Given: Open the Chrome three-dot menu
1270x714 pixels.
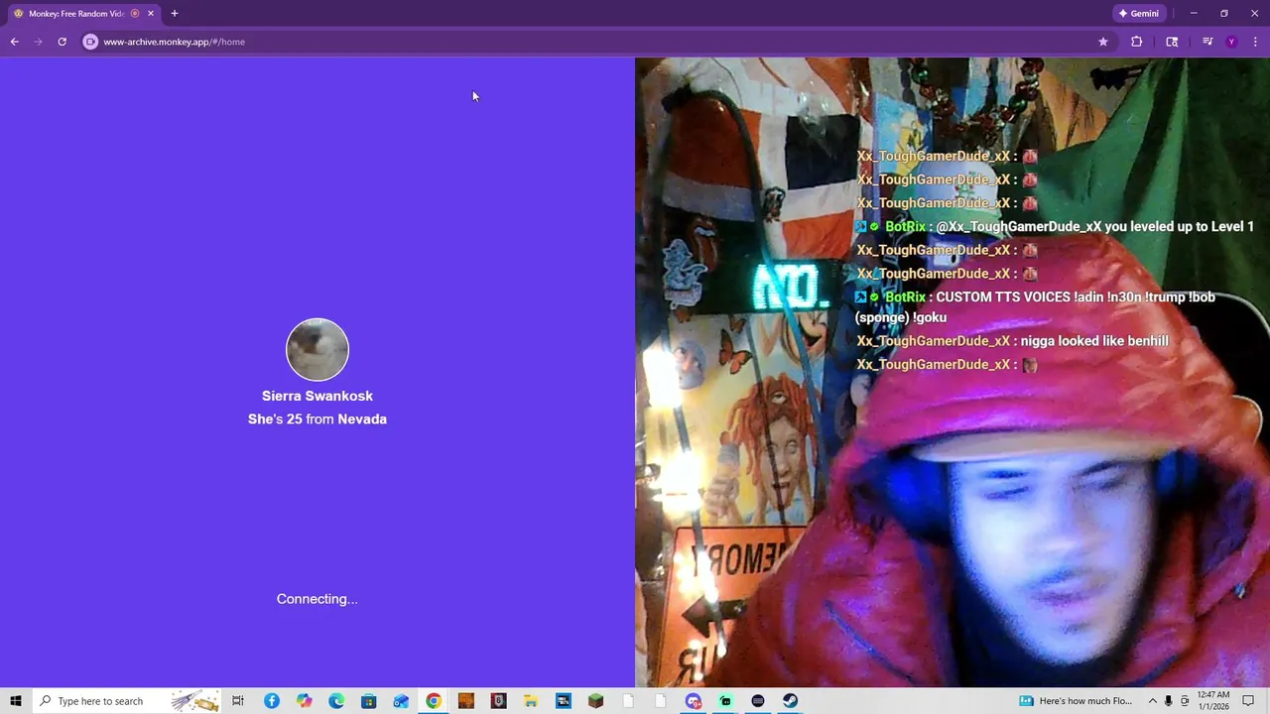Looking at the screenshot, I should coord(1255,42).
